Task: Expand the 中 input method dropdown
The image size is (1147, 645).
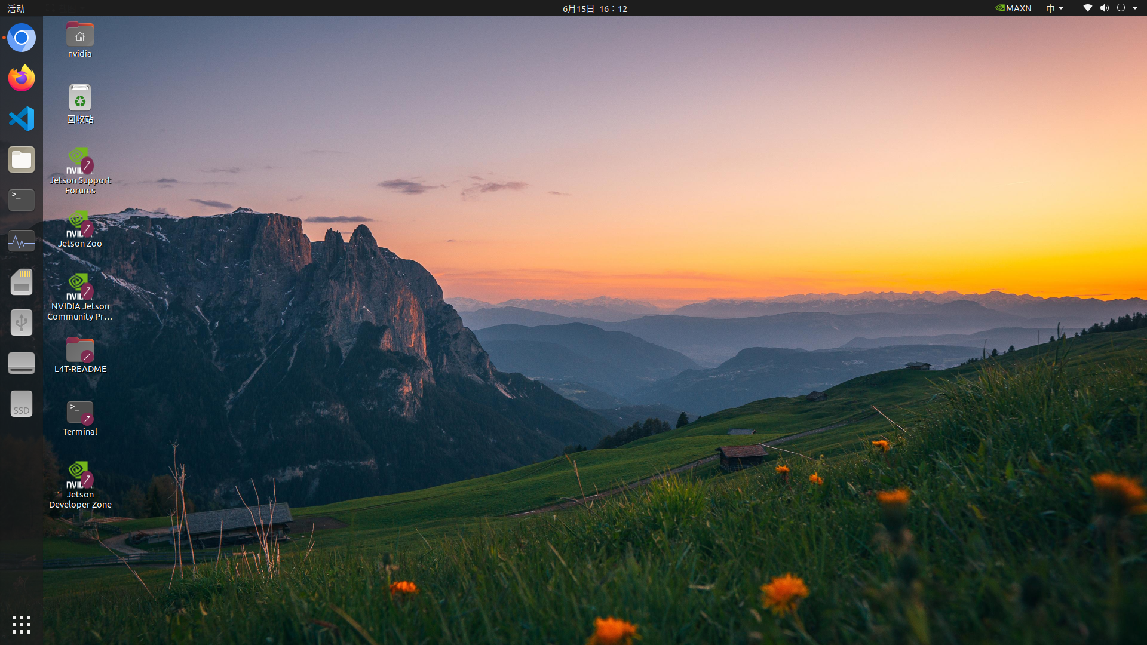Action: (x=1055, y=8)
